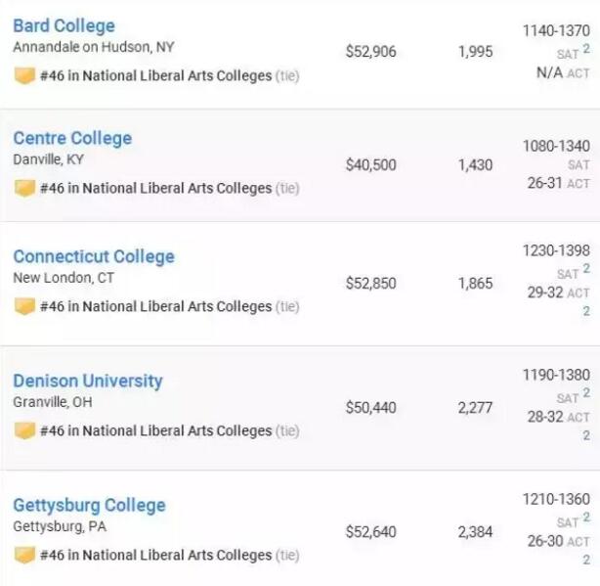Click Gettysburg College's #46 National Liberal Arts ranking
This screenshot has height=586, width=600.
pyautogui.click(x=156, y=556)
